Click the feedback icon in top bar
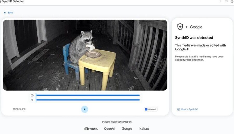234x134 pixels. 226,1
